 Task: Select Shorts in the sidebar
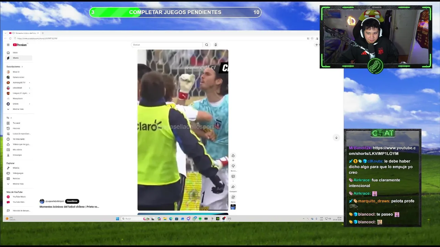pyautogui.click(x=19, y=58)
